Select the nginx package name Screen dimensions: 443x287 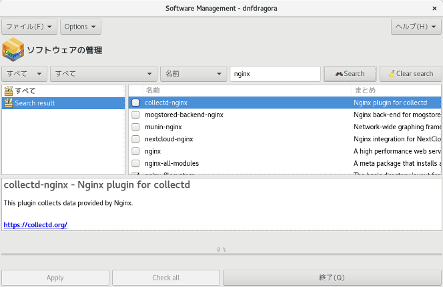153,151
